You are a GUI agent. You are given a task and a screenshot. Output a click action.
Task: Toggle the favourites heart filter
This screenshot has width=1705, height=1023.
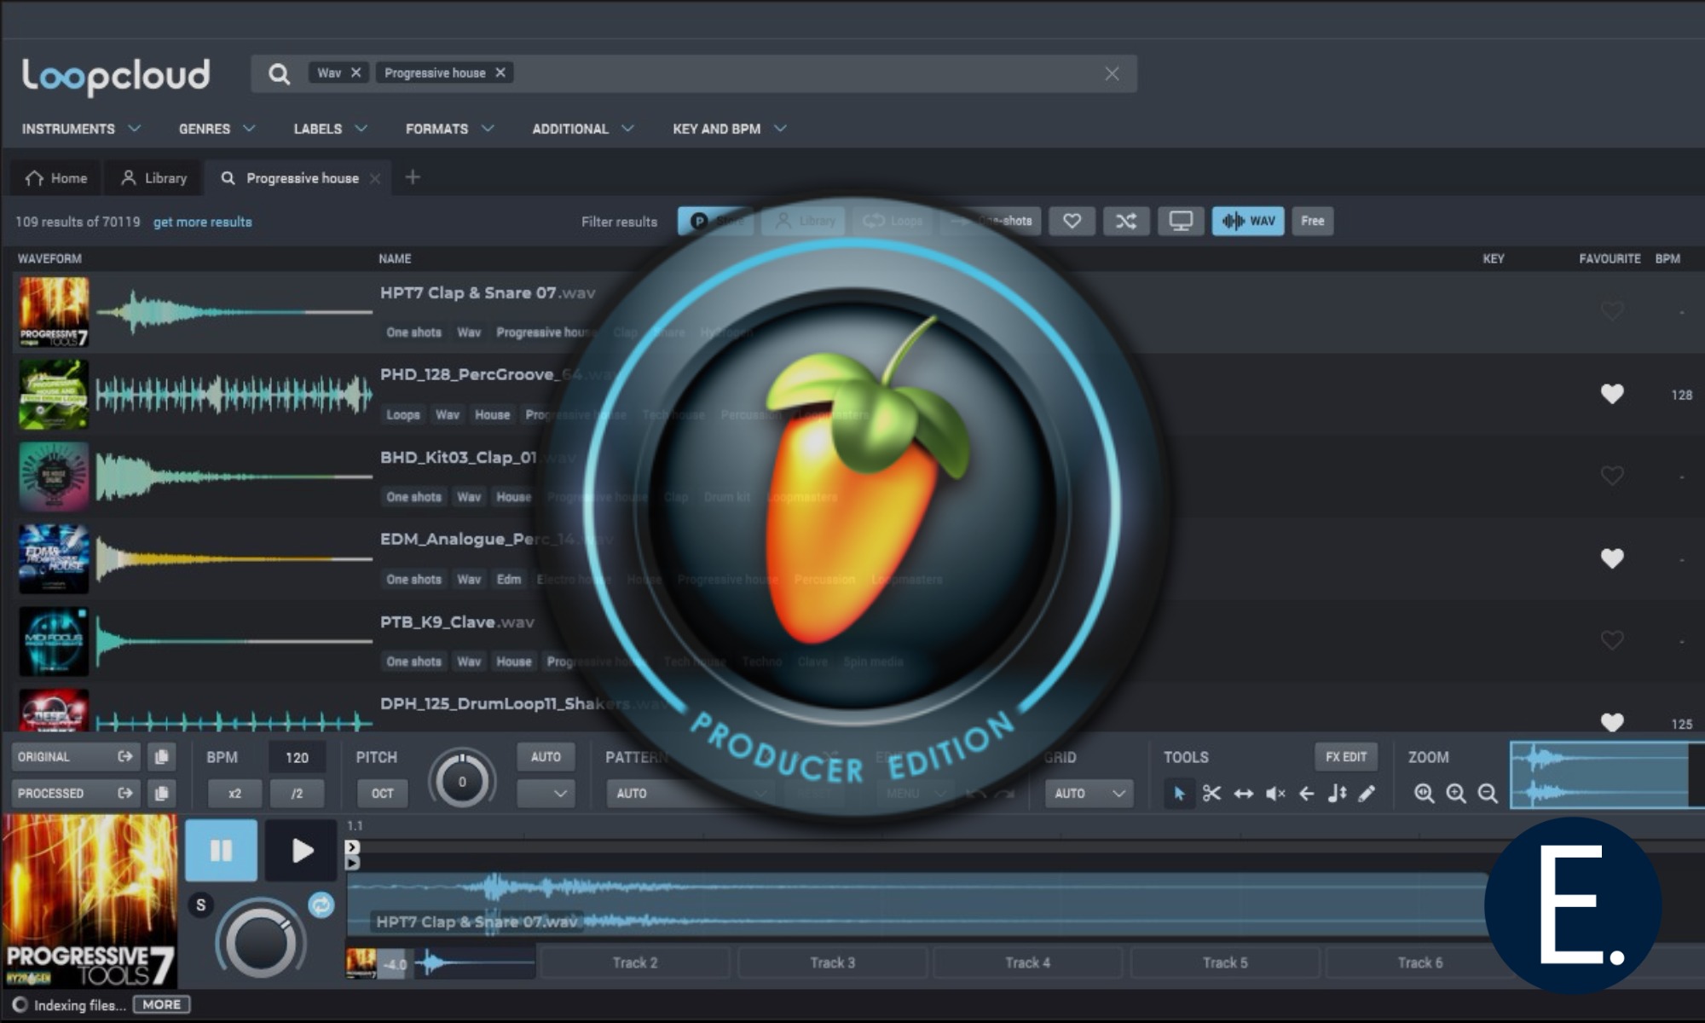[x=1072, y=221]
